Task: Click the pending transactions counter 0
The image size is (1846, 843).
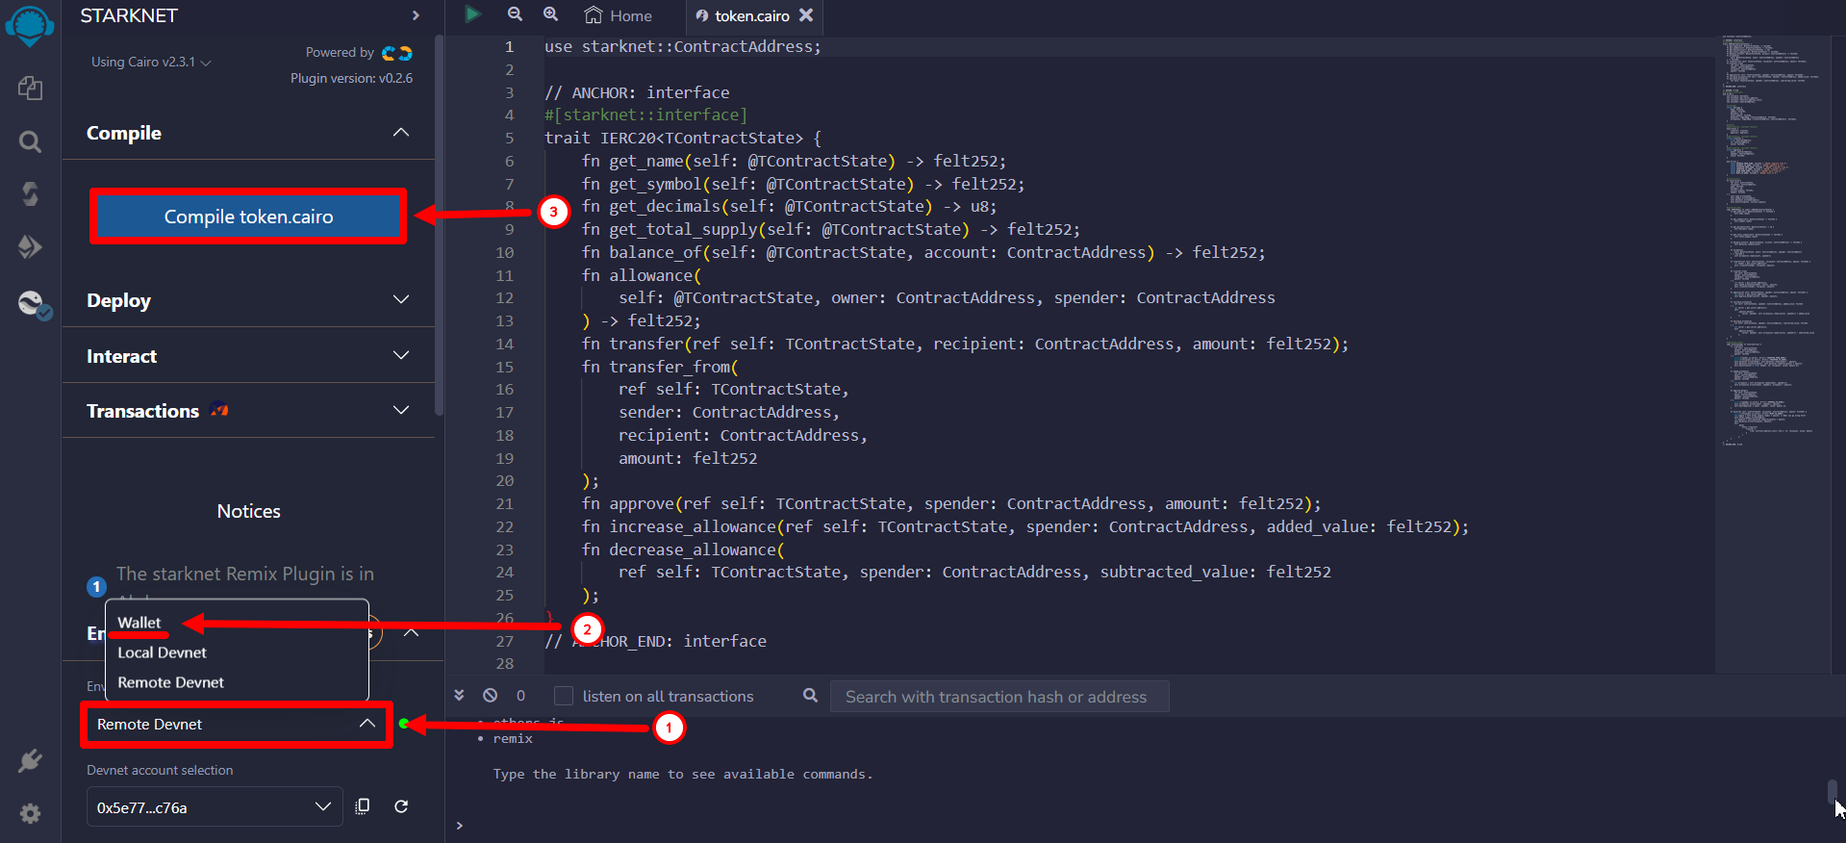Action: point(520,696)
